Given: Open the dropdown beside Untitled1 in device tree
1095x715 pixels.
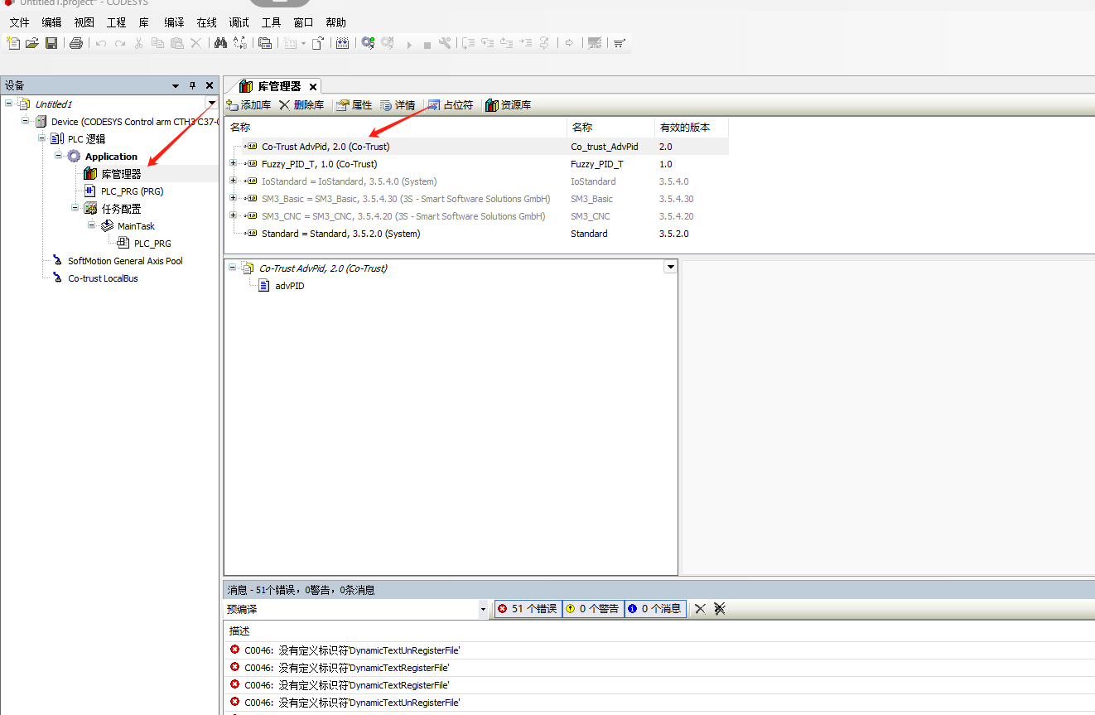Looking at the screenshot, I should 212,104.
